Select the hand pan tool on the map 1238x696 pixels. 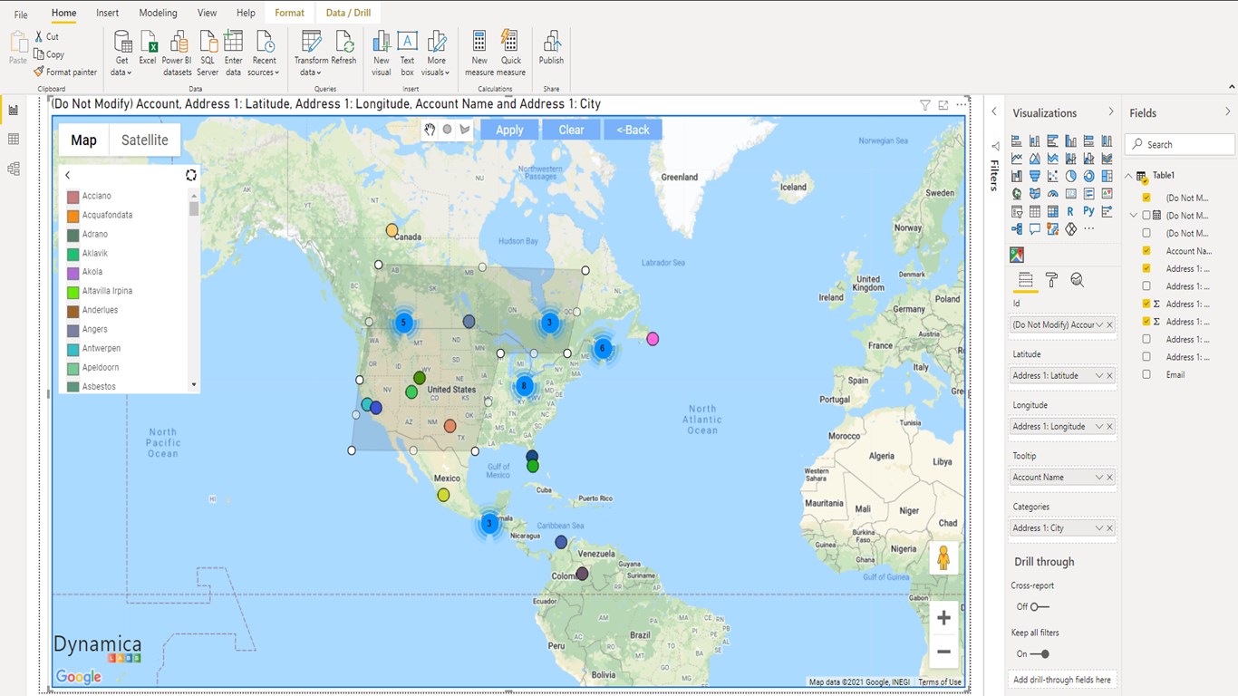click(430, 130)
